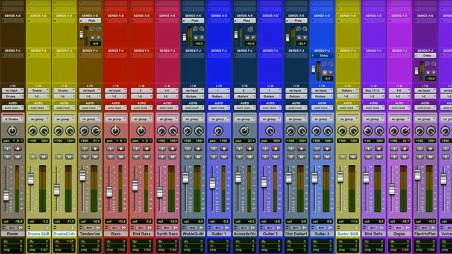Viewport: 452px width, 254px height.
Task: Mute the Delay send on Guitar 3
Action: [x=325, y=73]
